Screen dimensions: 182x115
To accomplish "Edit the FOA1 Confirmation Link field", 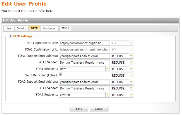I will pyautogui.click(x=84, y=50).
